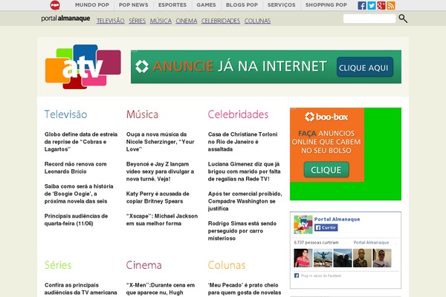This screenshot has height=297, width=446.
Task: Go to the COLUNAS nav link
Action: tap(257, 21)
